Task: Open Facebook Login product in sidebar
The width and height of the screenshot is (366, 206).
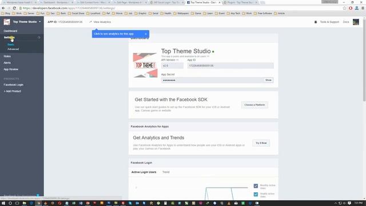Action: 14,85
